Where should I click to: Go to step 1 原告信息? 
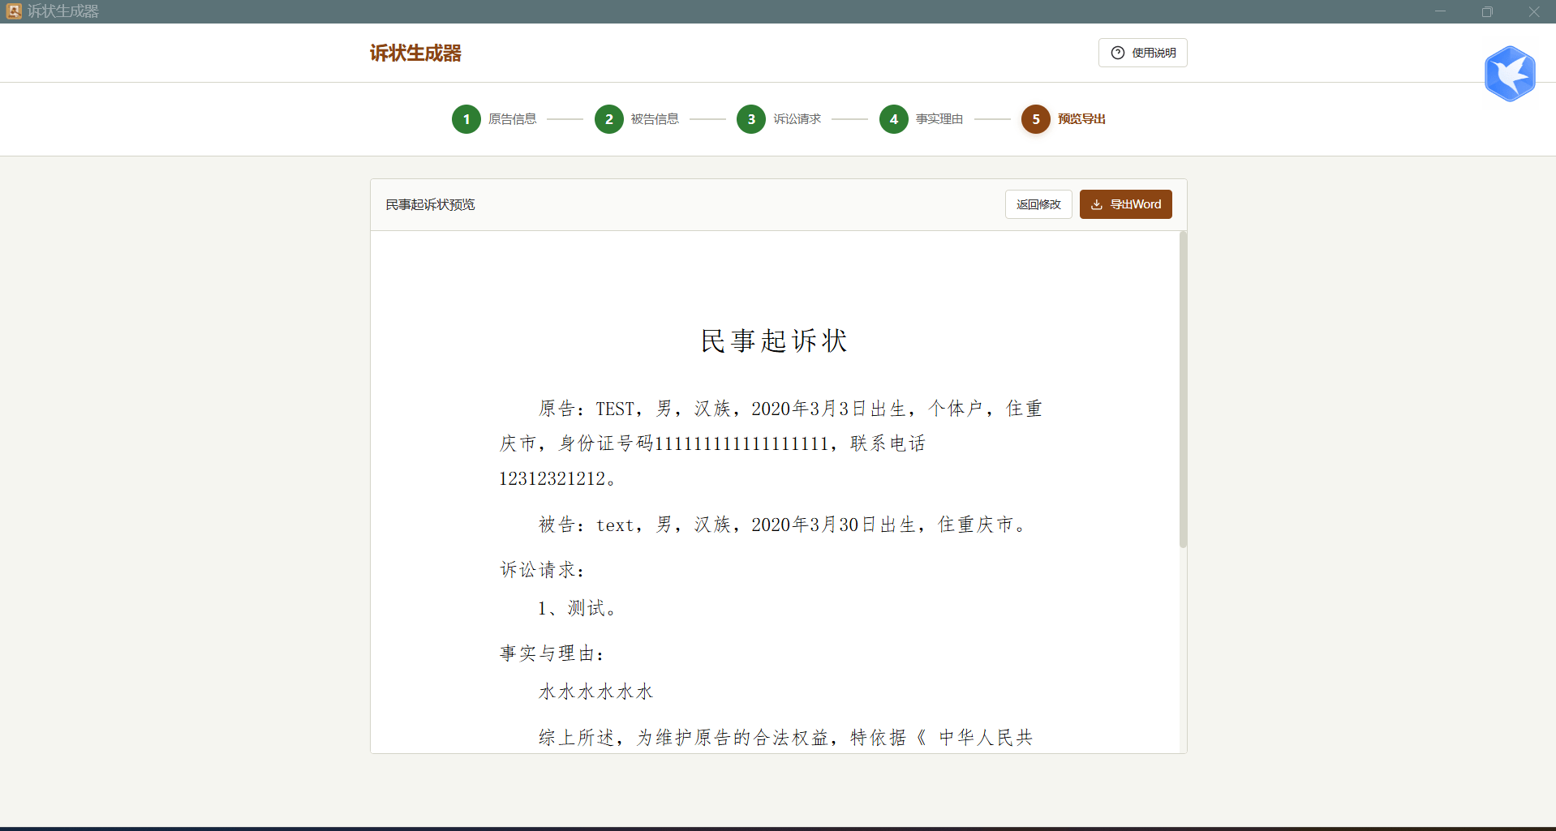tap(466, 119)
